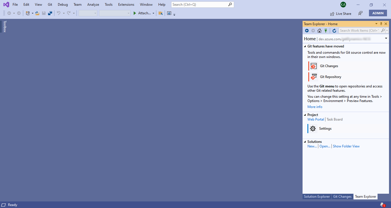Viewport: 391px width, 208px height.
Task: Click the Open File folder icon
Action: (x=37, y=13)
